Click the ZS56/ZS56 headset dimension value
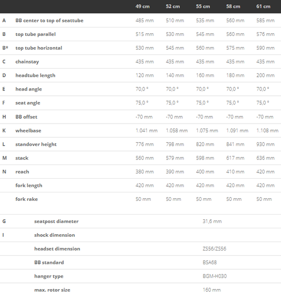This screenshot has width=281, height=296. click(x=215, y=248)
